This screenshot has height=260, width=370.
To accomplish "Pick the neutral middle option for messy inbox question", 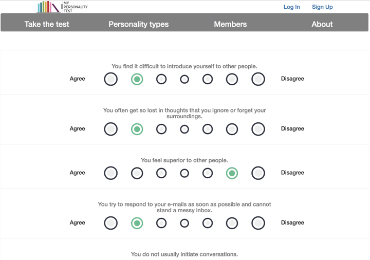I will pyautogui.click(x=184, y=223).
